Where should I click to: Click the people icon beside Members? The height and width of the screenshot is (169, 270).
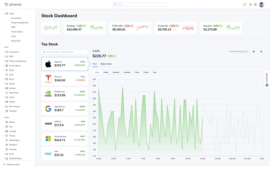[7, 145]
